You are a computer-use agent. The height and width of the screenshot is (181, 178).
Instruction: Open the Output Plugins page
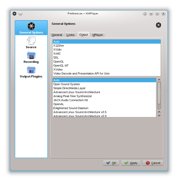coord(31,72)
